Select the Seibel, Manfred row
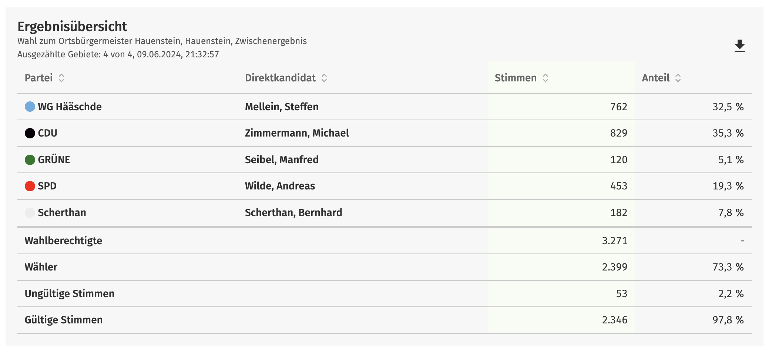 (384, 160)
